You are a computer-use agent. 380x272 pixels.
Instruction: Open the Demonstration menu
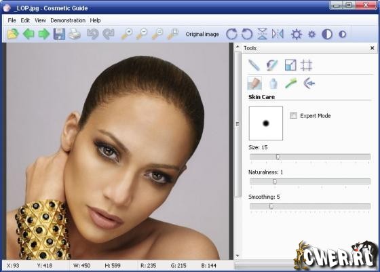pos(68,20)
